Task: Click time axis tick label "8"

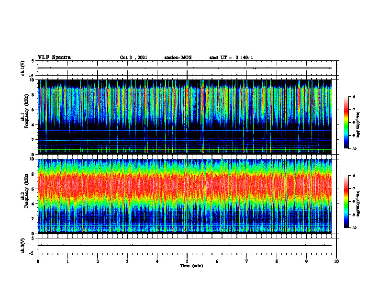Action: [277, 261]
